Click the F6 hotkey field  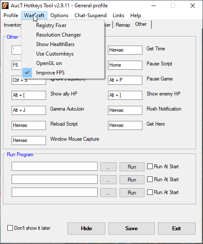click(x=16, y=65)
